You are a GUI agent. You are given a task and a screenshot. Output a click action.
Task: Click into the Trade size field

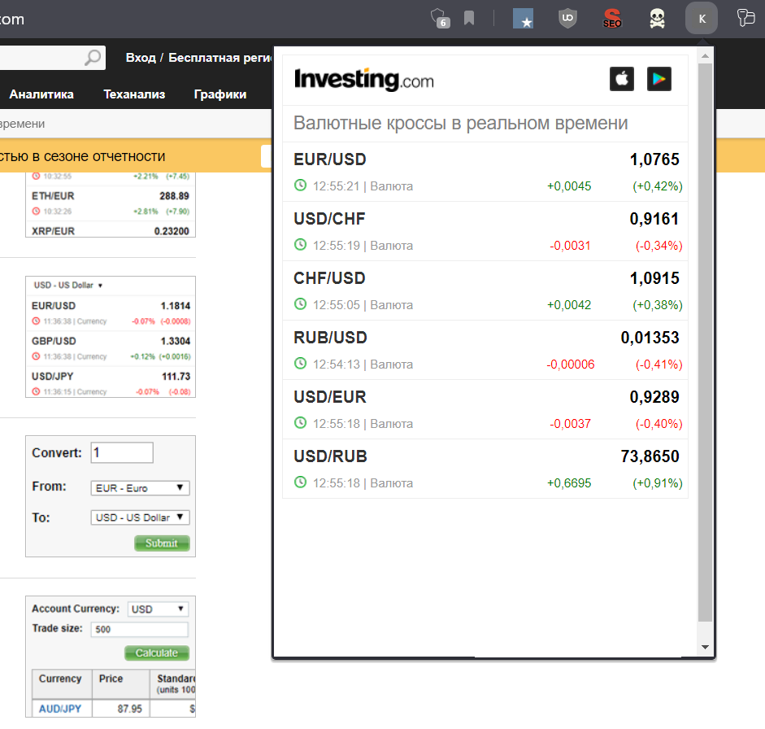pyautogui.click(x=140, y=630)
